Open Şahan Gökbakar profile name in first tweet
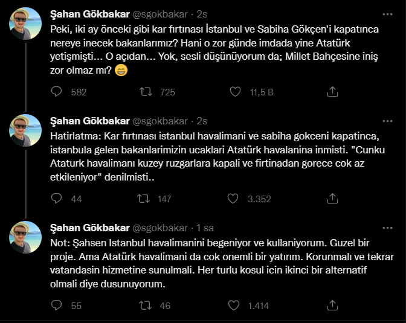The width and height of the screenshot is (406, 323). click(x=88, y=13)
